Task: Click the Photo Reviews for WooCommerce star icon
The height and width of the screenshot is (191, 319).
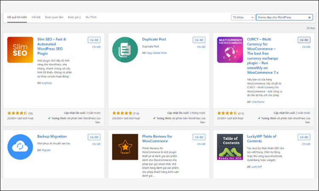Action: tap(125, 147)
